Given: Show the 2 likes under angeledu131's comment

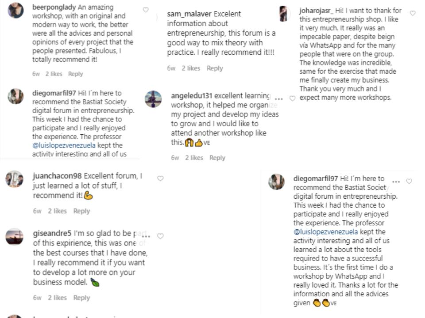Looking at the screenshot, I should [x=194, y=158].
